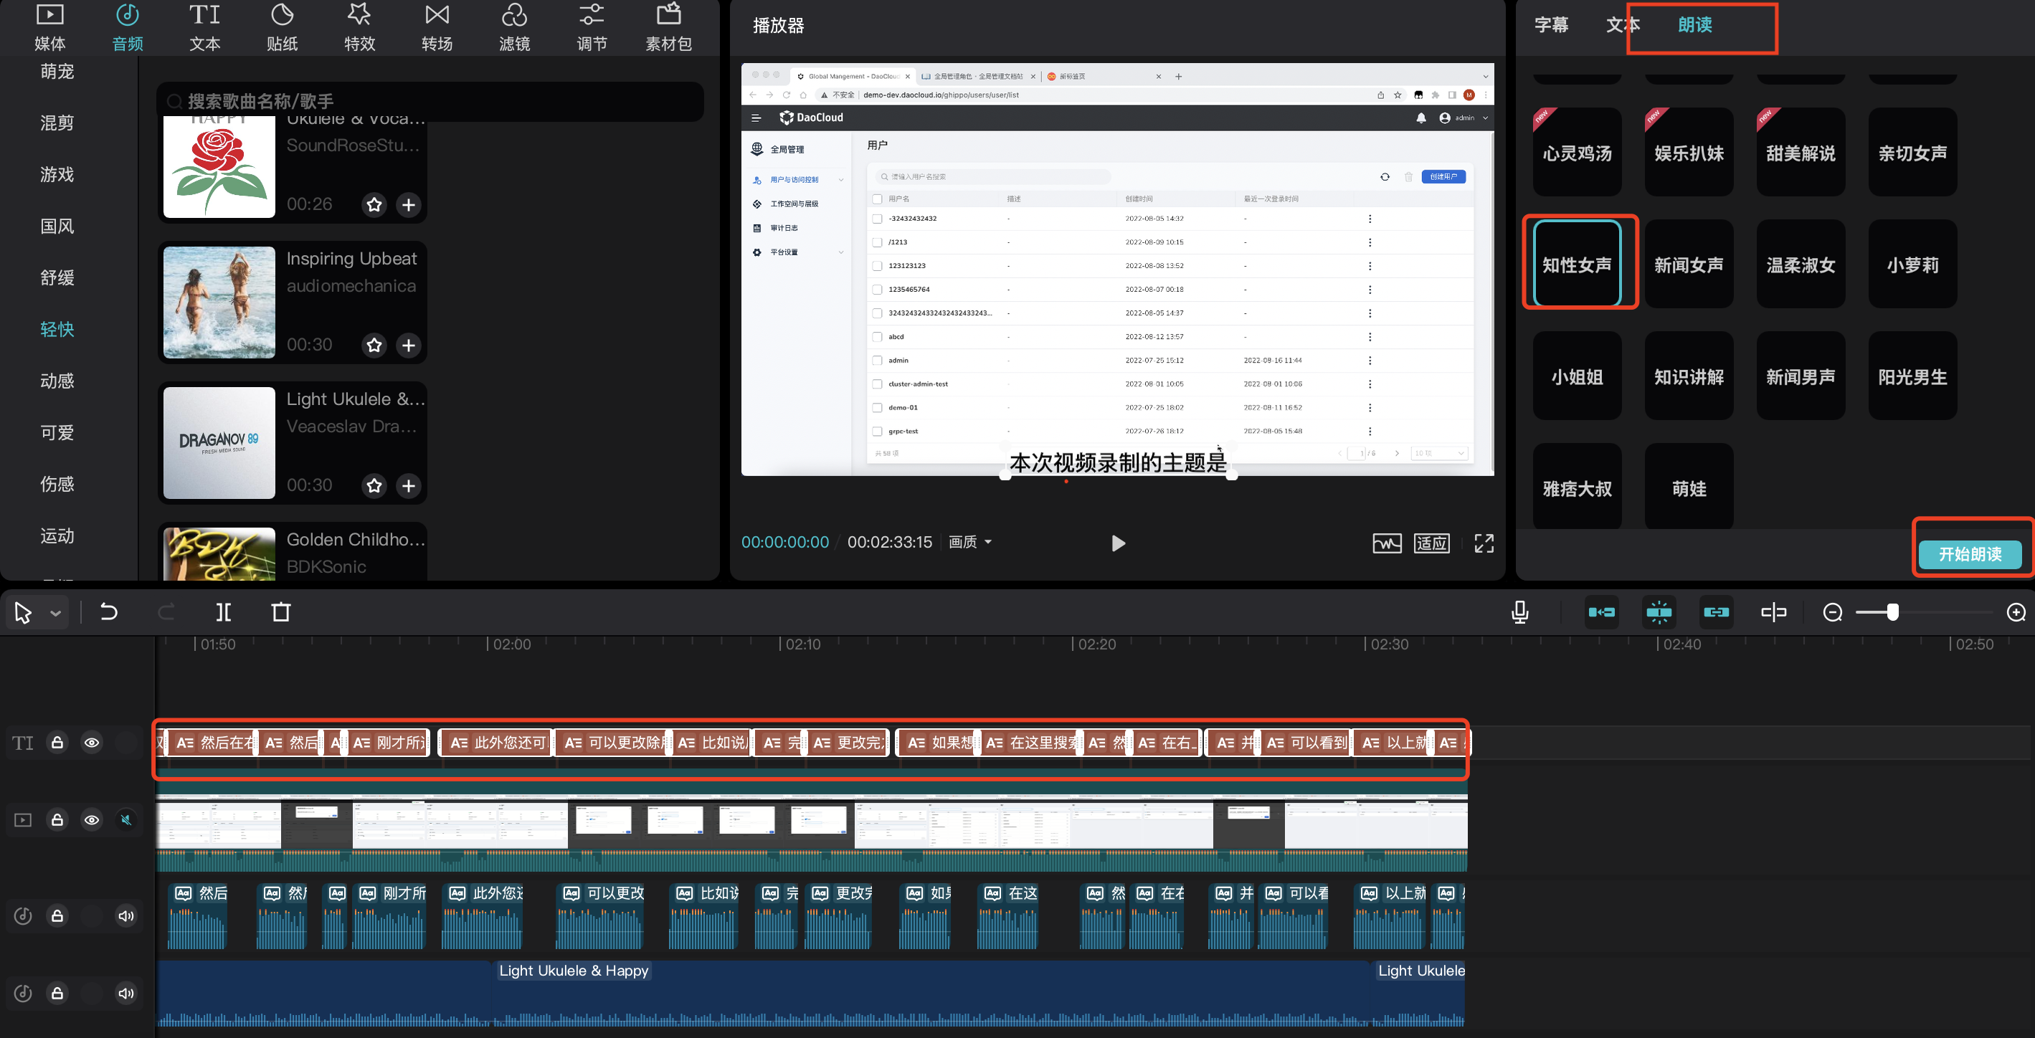Viewport: 2035px width, 1038px height.
Task: Hide the text subtitle track
Action: [x=92, y=743]
